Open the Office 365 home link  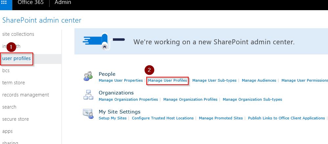31,3
